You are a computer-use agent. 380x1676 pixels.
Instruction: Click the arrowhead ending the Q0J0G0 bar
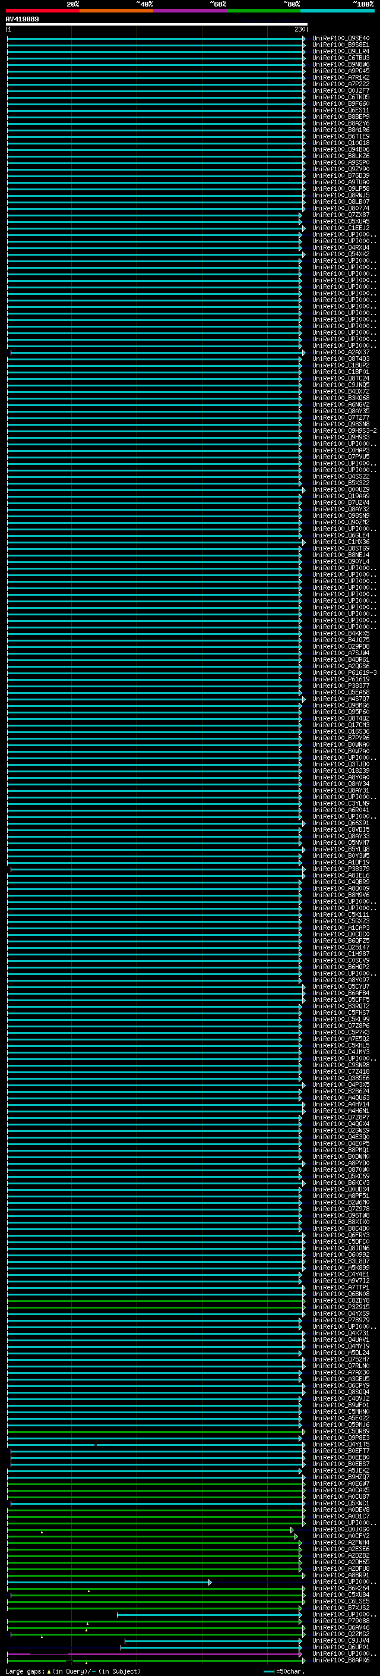(292, 1529)
